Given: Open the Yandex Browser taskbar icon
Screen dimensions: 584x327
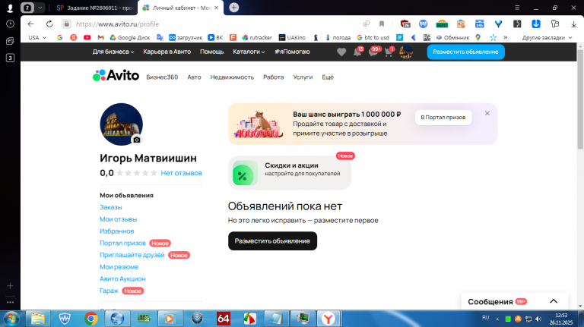Looking at the screenshot, I should 328,319.
